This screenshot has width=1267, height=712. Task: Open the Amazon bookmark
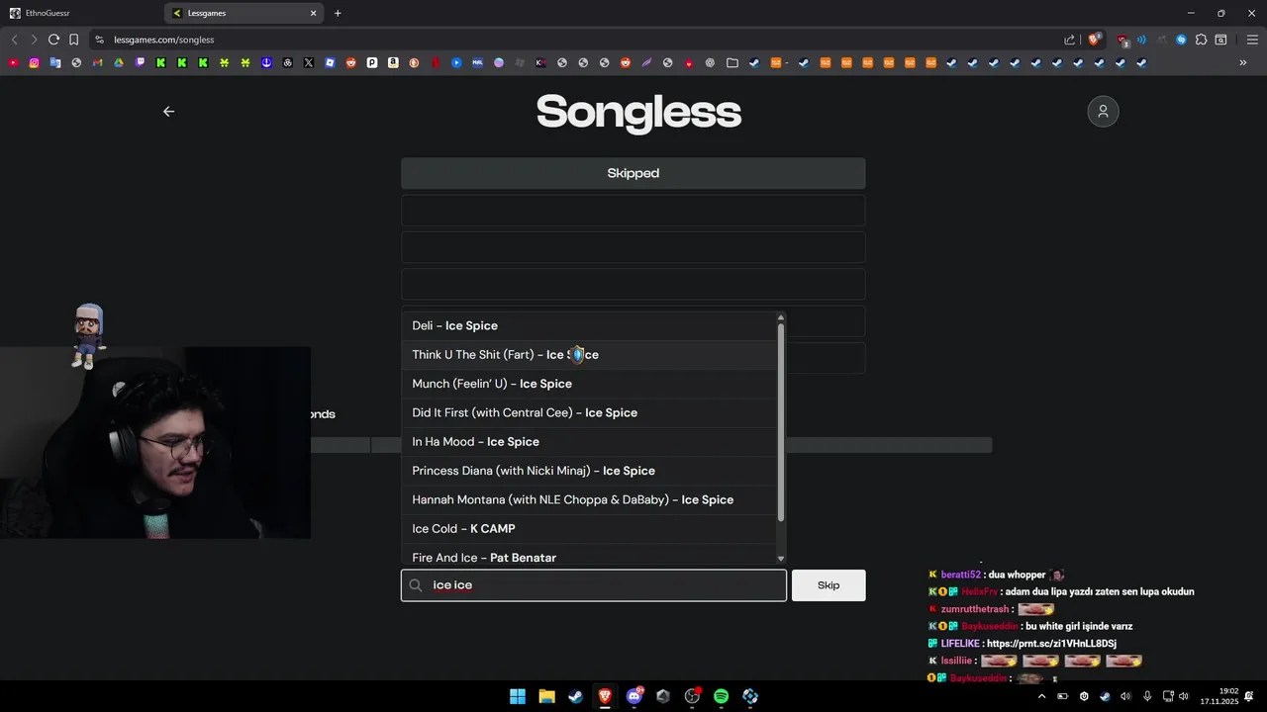coord(393,62)
